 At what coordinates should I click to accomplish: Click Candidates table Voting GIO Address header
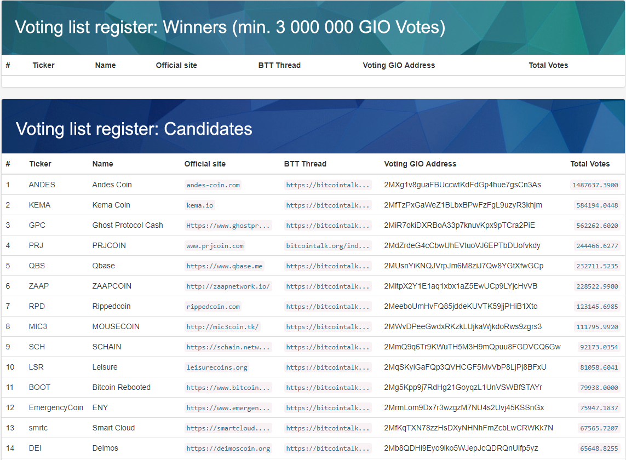pyautogui.click(x=420, y=164)
